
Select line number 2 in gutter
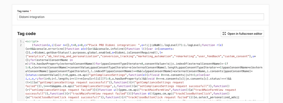tap(21, 45)
